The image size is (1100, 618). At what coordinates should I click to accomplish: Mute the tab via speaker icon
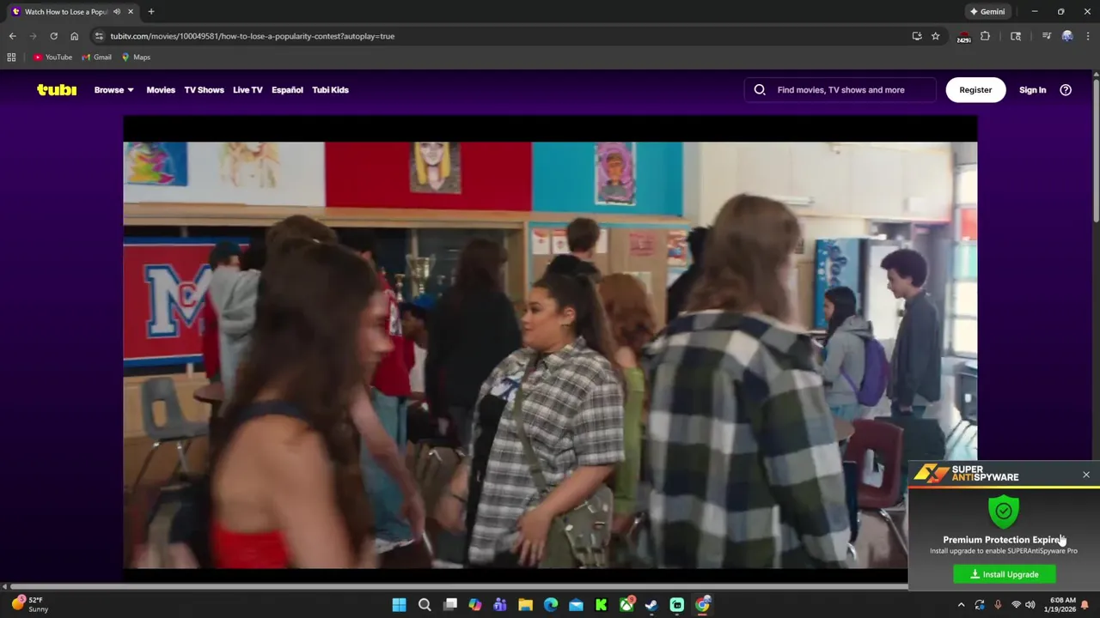pyautogui.click(x=117, y=11)
